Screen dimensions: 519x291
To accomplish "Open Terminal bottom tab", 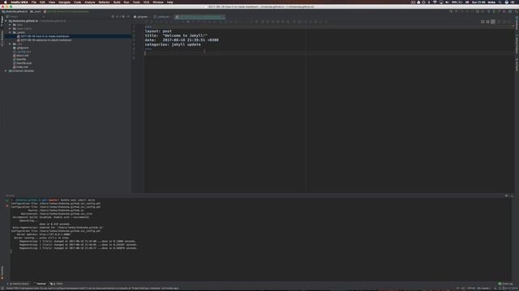I will coord(40,284).
